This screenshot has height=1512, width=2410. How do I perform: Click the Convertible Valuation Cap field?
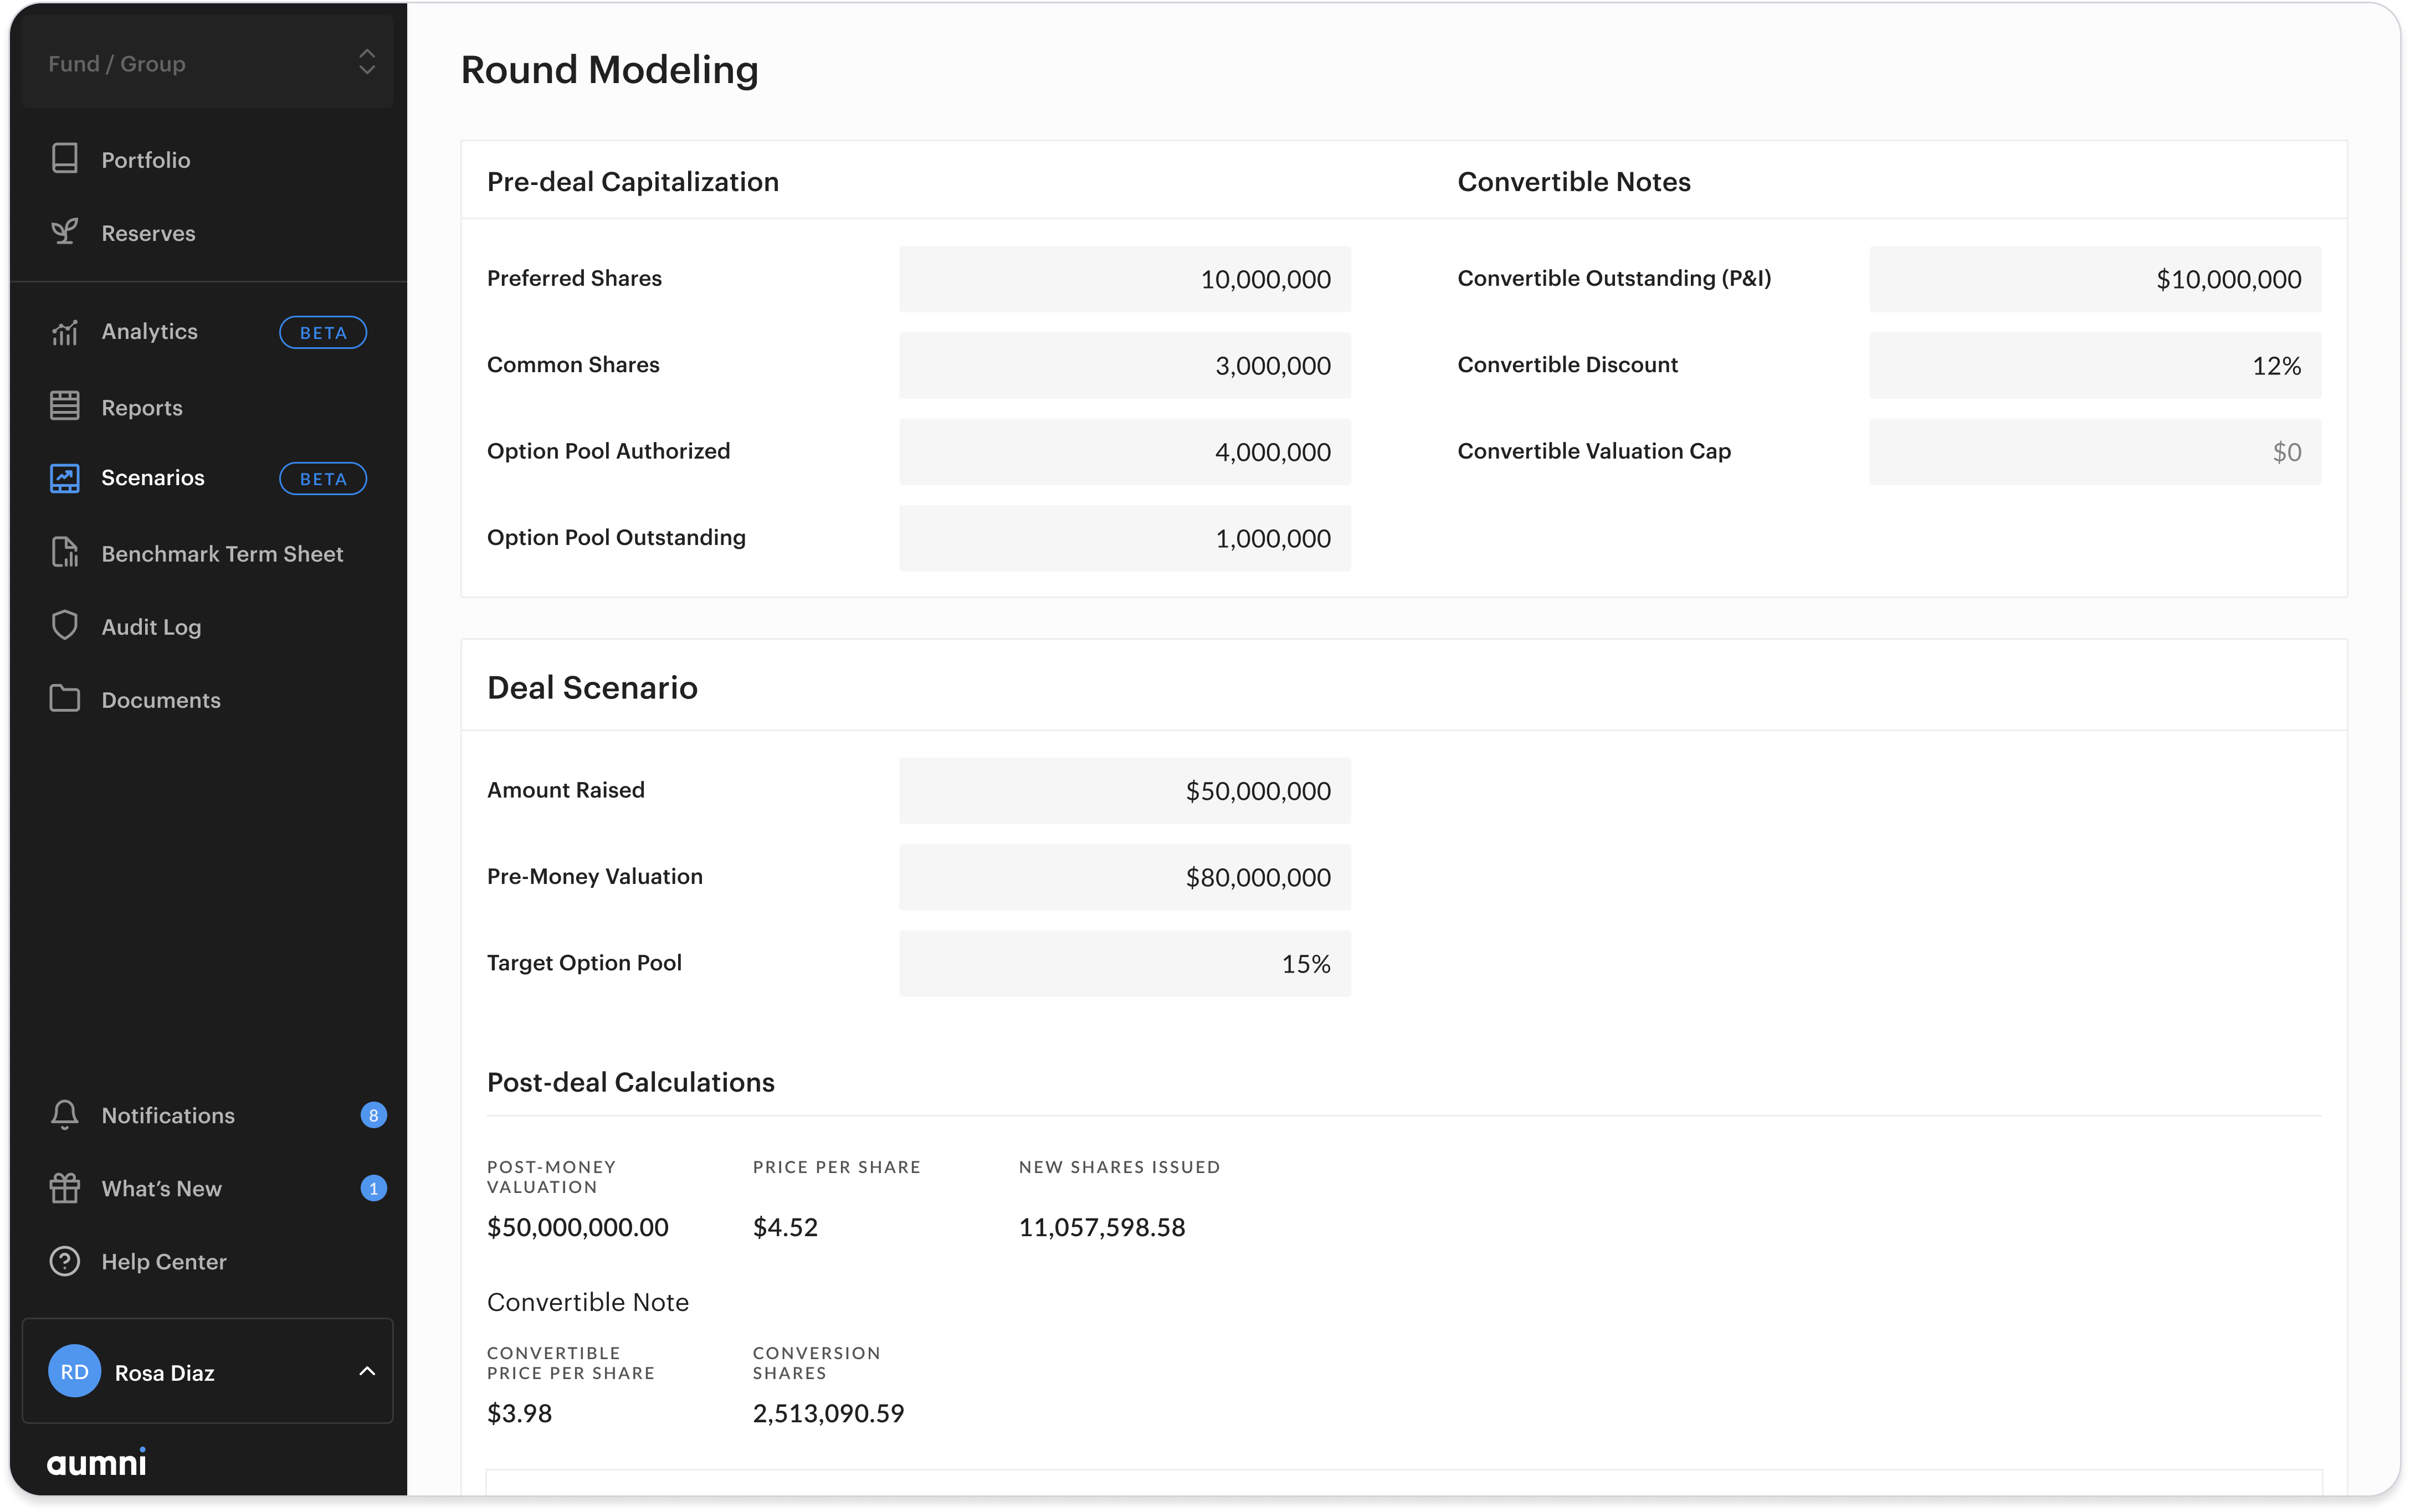point(2096,452)
